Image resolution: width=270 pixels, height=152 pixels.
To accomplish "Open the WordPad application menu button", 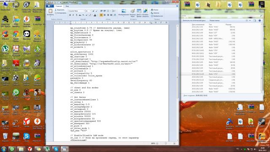I will tap(50, 6).
